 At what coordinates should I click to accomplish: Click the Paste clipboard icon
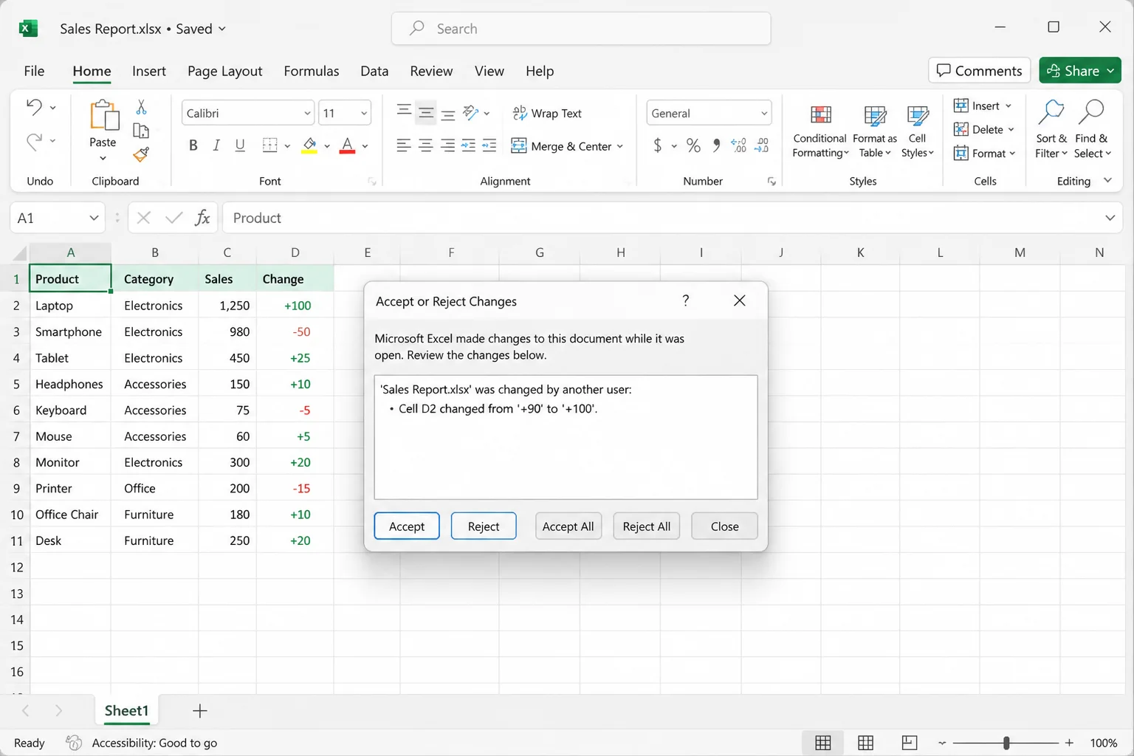[x=103, y=116]
